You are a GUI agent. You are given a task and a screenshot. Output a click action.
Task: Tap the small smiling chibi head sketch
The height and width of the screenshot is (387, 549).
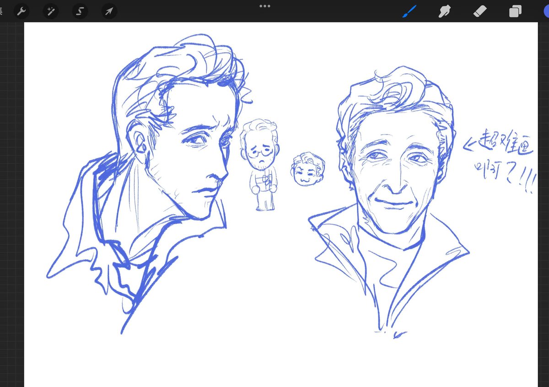point(308,169)
